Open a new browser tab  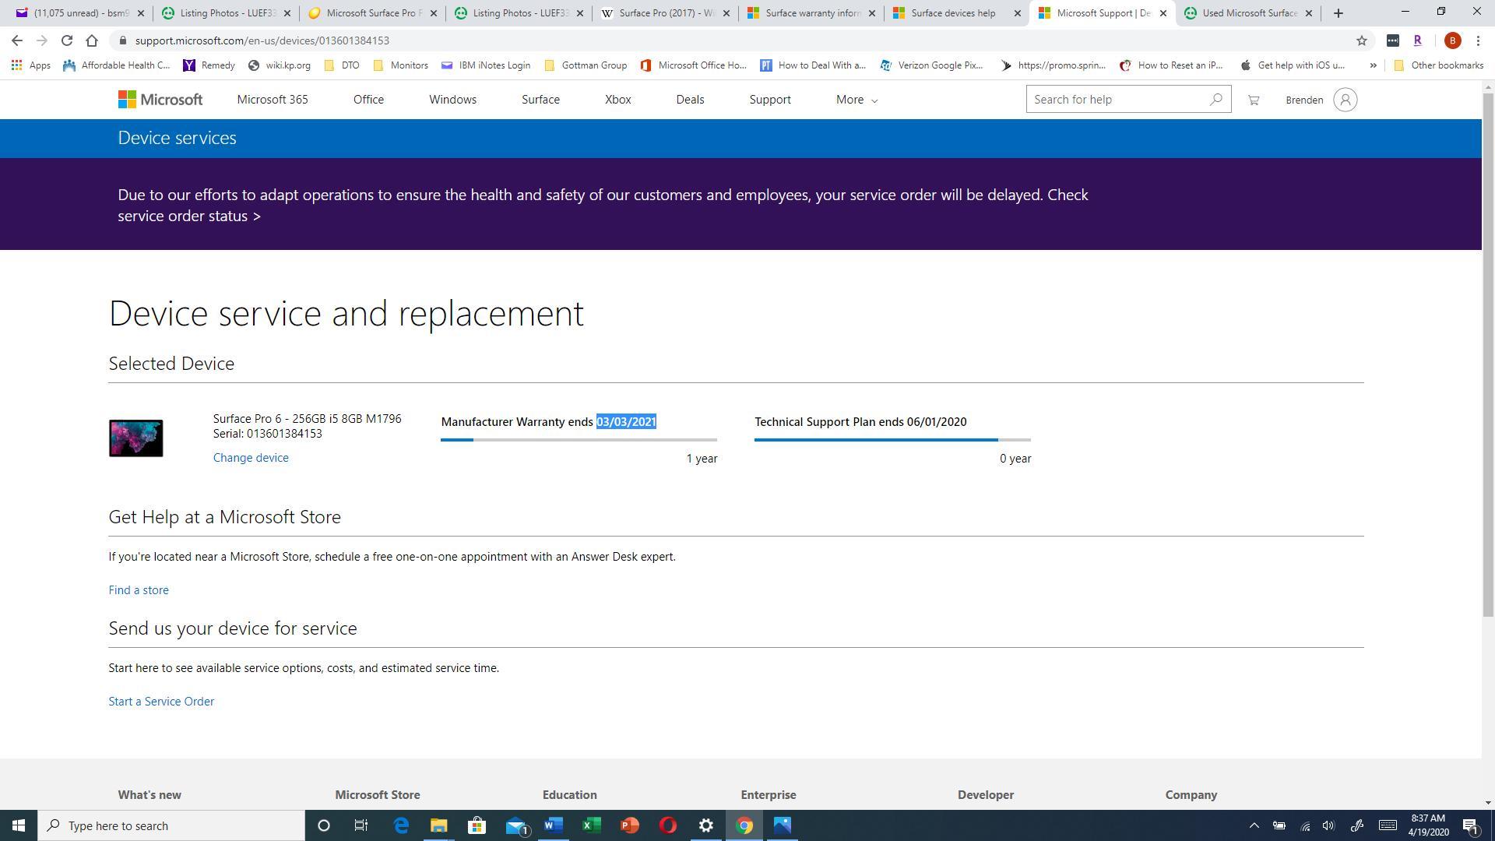click(x=1338, y=13)
